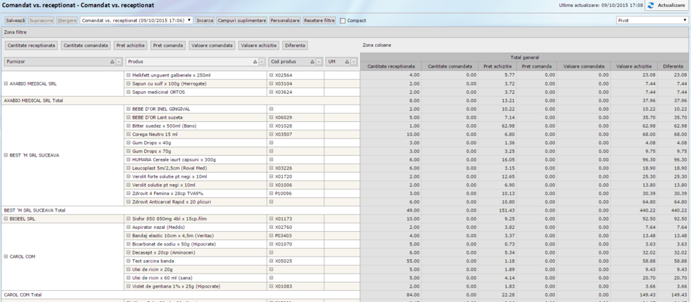Open the saved layout Comandat vs. receptionat dropdown

coord(136,21)
